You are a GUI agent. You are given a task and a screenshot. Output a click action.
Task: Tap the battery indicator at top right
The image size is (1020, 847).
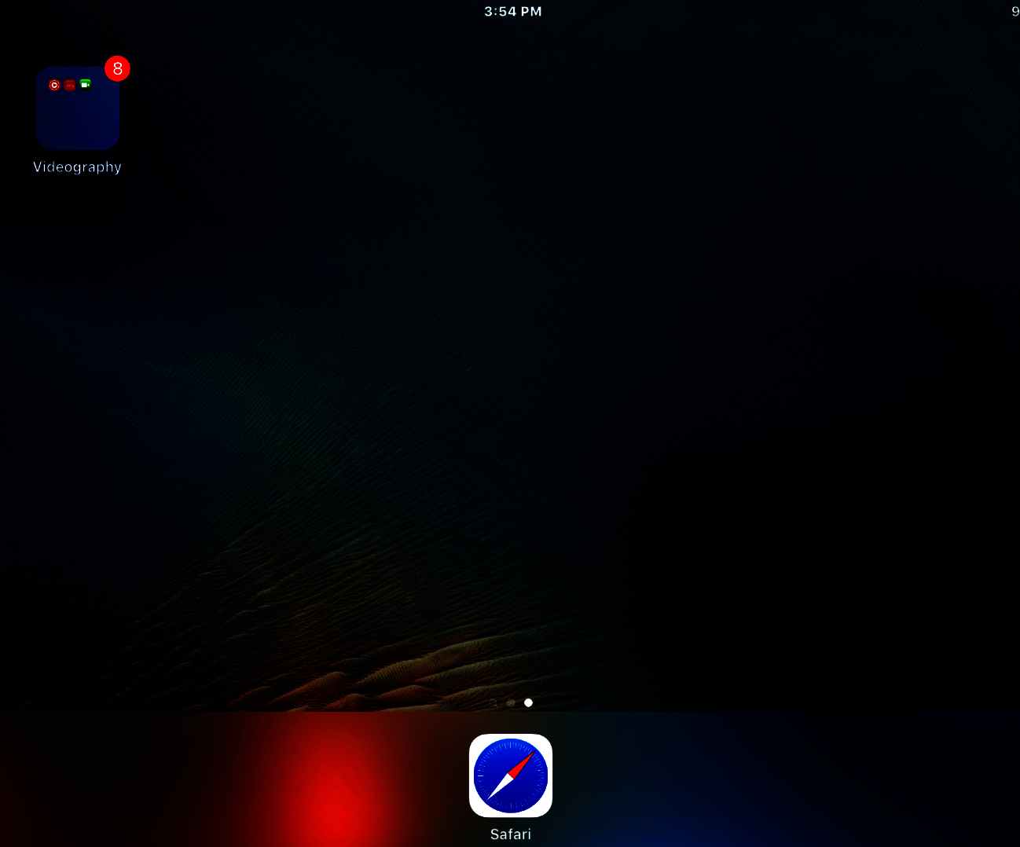[1014, 11]
